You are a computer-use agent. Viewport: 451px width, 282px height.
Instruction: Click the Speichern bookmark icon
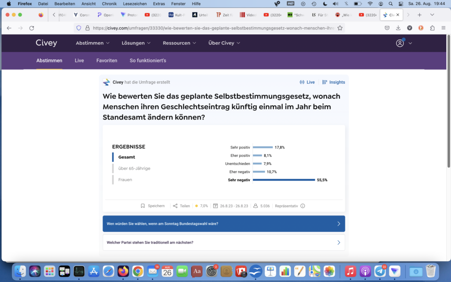(143, 206)
